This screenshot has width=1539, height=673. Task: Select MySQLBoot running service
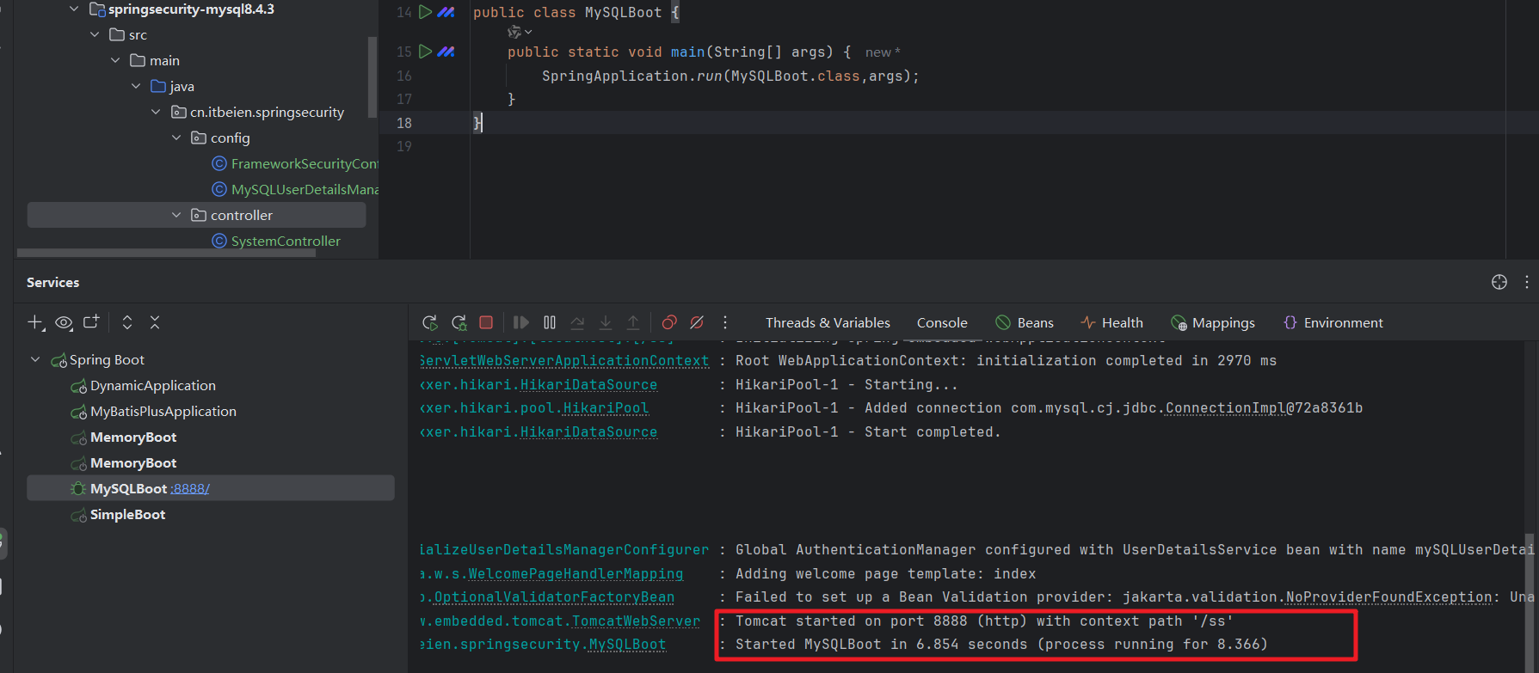tap(211, 488)
